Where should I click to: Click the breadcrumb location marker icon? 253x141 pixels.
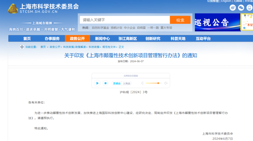[x=22, y=47]
